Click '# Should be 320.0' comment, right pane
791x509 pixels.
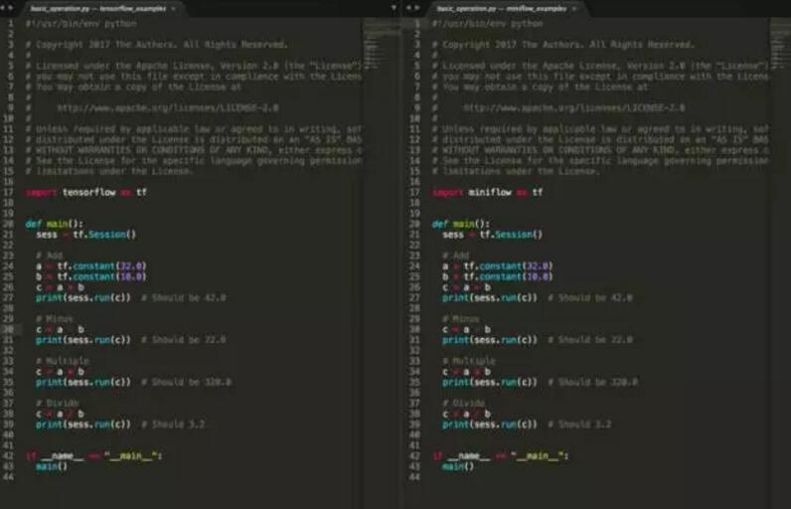592,382
